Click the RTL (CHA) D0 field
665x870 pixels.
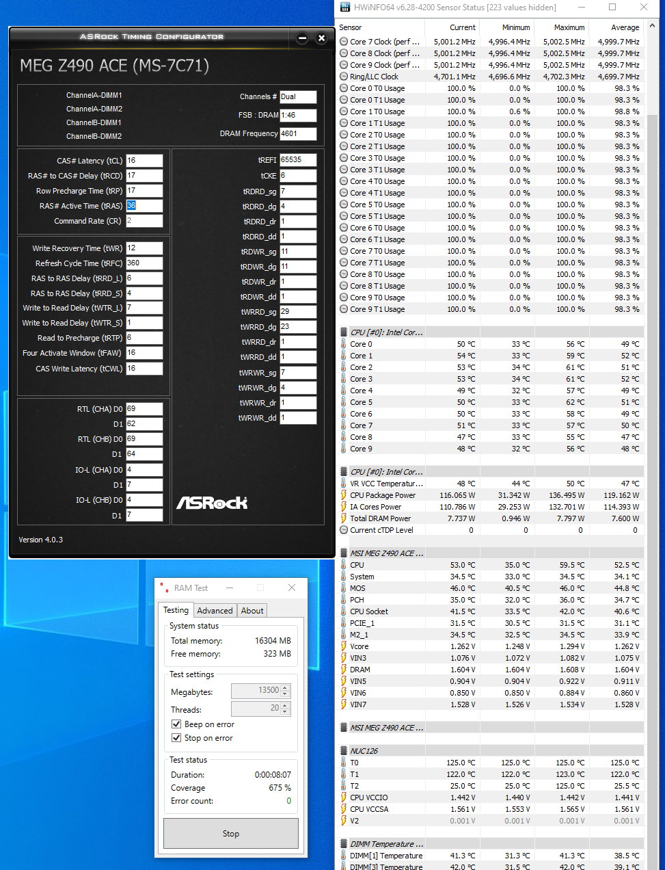click(144, 409)
